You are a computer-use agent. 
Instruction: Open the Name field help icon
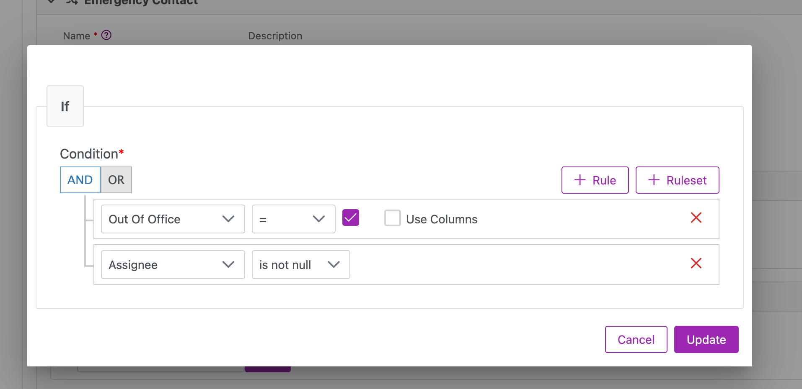[x=106, y=35]
